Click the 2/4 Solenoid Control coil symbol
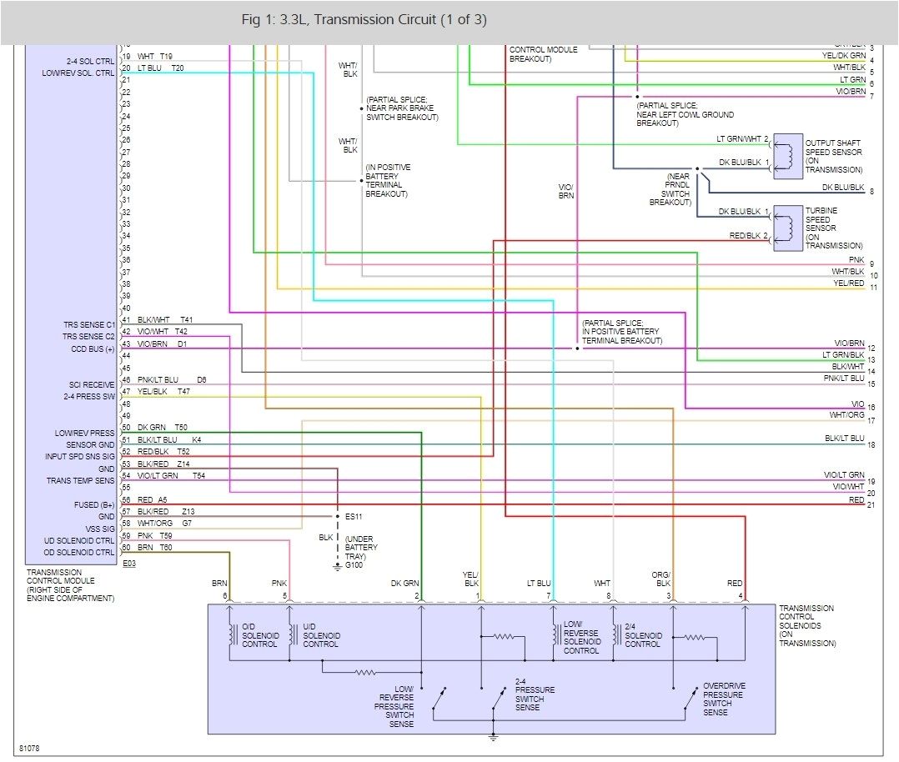 pyautogui.click(x=615, y=635)
